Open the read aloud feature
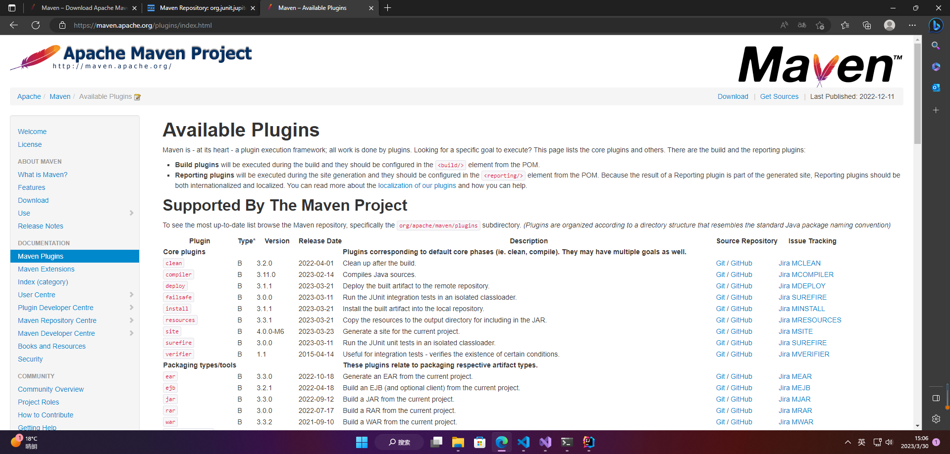 (784, 25)
